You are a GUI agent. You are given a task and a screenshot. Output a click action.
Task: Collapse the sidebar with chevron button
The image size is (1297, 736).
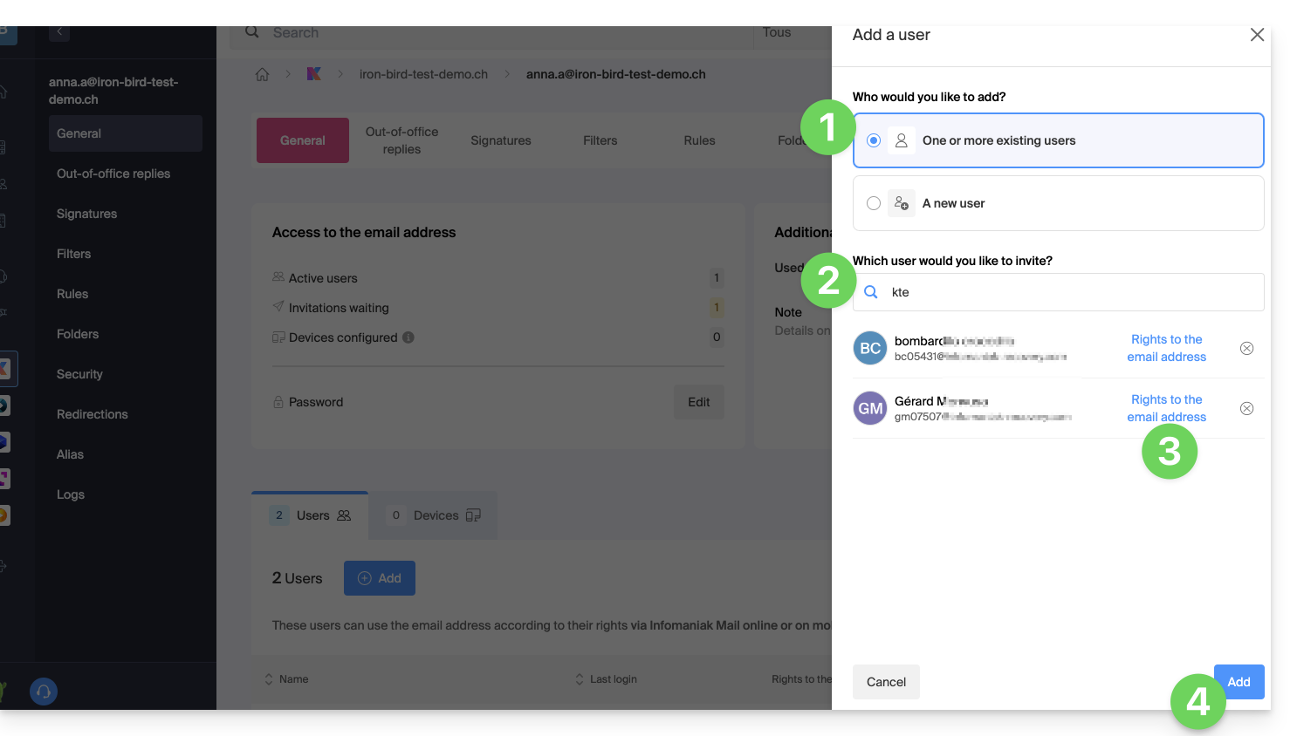[x=59, y=32]
